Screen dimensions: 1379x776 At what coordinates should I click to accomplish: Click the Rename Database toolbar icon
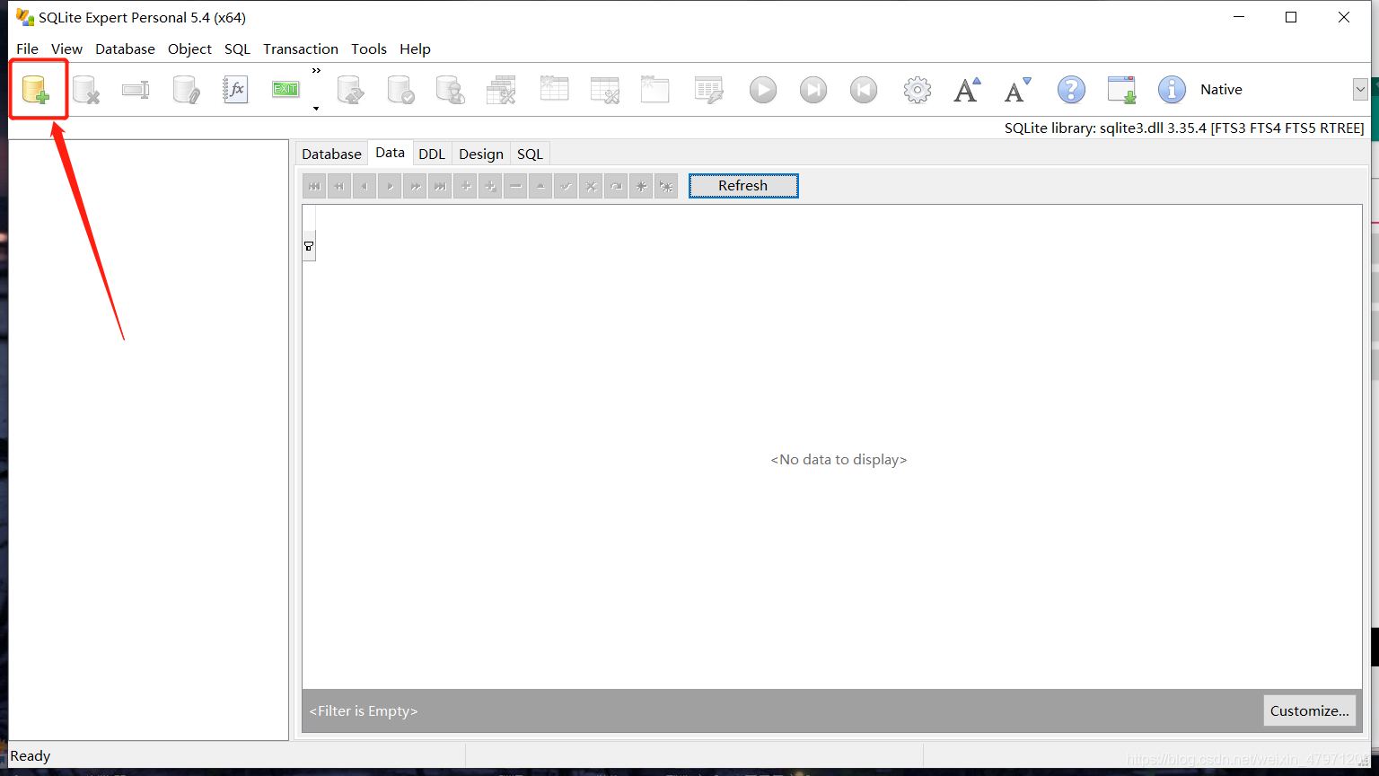click(x=136, y=90)
